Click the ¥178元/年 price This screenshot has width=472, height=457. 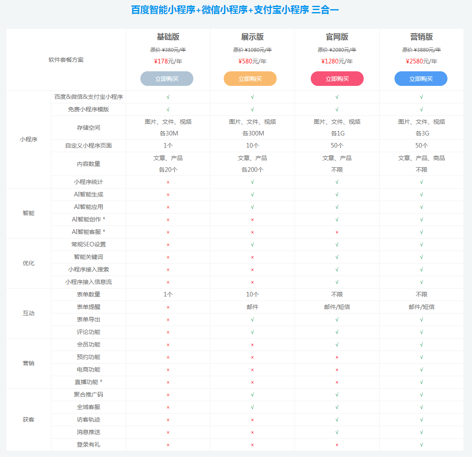tap(168, 61)
